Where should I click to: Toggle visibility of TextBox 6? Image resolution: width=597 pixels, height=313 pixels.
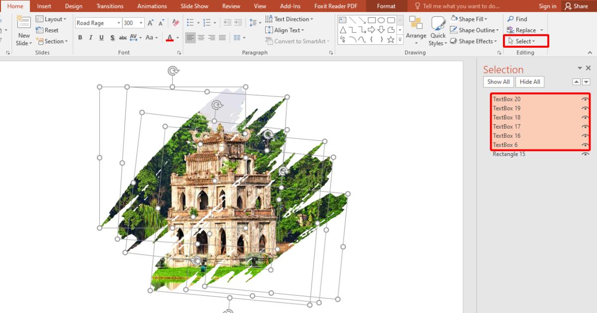(586, 145)
